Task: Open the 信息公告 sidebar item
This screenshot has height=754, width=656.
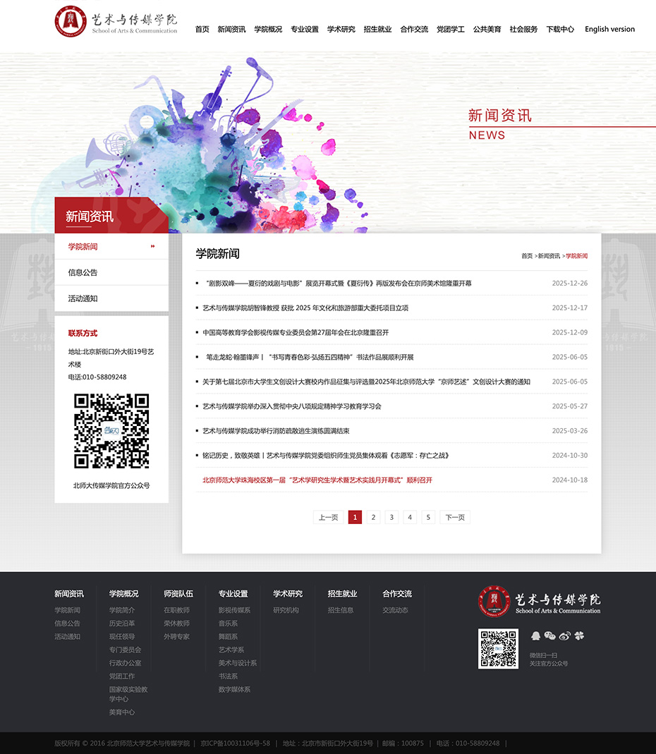Action: click(83, 272)
